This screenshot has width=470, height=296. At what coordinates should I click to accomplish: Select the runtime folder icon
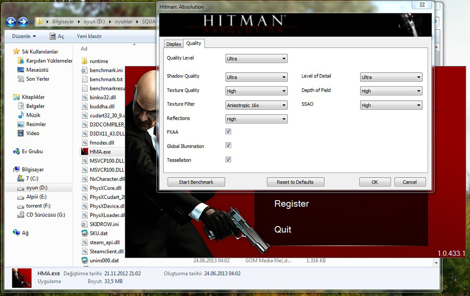[x=84, y=61]
